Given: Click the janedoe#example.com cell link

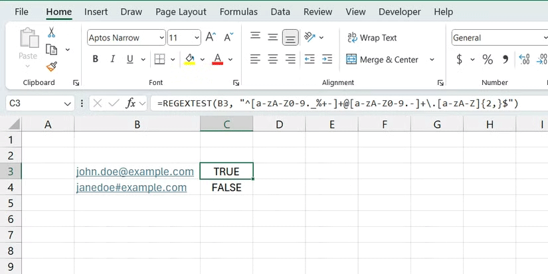Looking at the screenshot, I should 132,188.
